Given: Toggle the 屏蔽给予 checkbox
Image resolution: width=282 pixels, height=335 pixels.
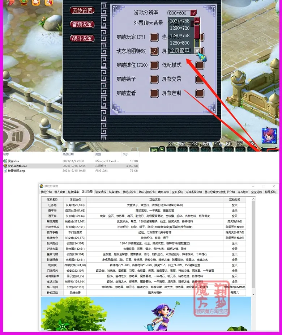Looking at the screenshot, I should pos(154,79).
